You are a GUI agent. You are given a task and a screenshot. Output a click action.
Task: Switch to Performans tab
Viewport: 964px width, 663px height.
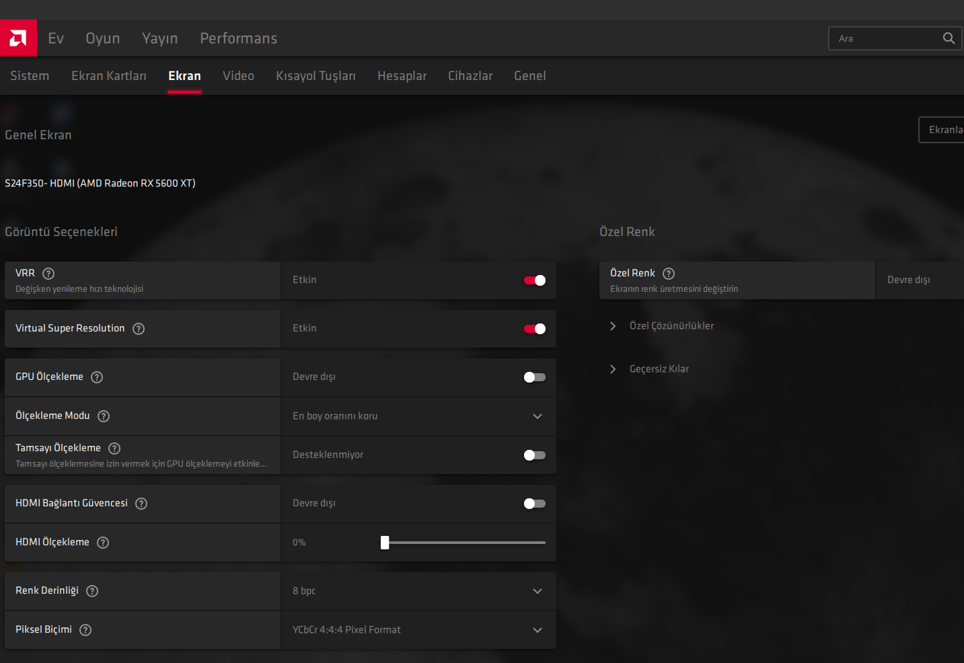tap(239, 38)
